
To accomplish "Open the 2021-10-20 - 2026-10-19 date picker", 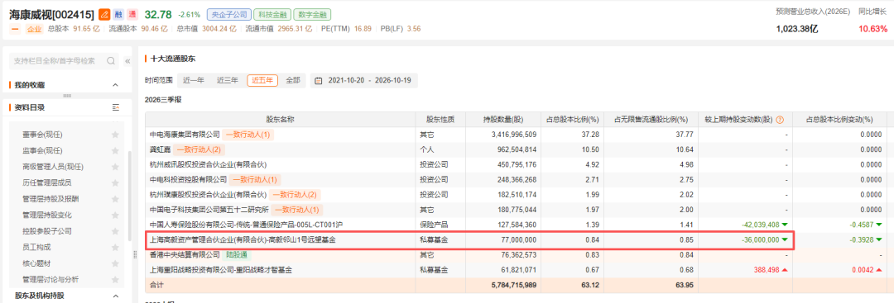I will pyautogui.click(x=363, y=81).
